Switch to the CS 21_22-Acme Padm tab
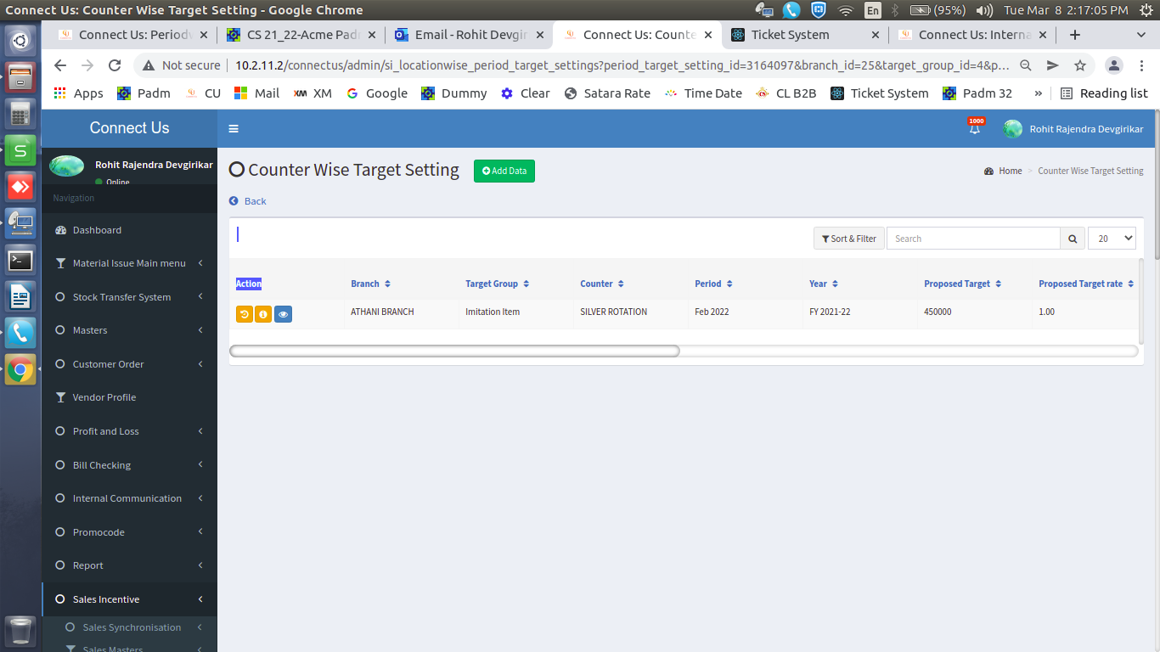The width and height of the screenshot is (1160, 652). point(301,35)
